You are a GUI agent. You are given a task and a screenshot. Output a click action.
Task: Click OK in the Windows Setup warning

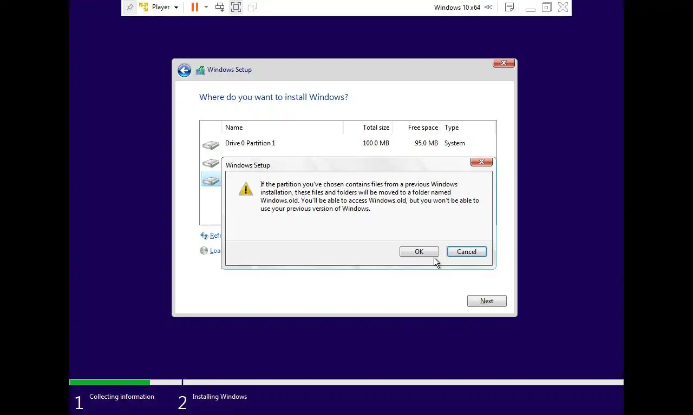pyautogui.click(x=419, y=252)
